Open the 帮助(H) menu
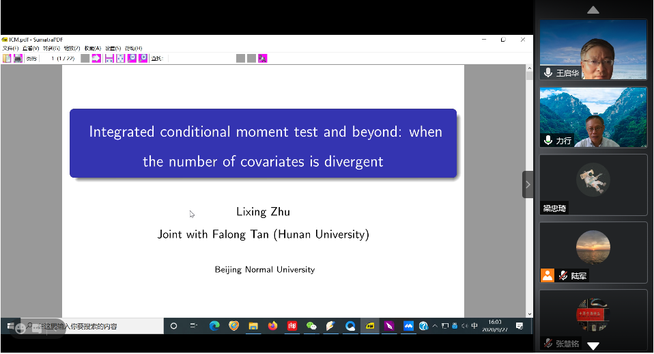This screenshot has width=654, height=354. pos(133,49)
